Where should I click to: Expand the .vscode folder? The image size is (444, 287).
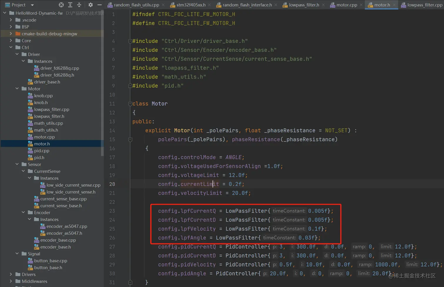pos(11,20)
